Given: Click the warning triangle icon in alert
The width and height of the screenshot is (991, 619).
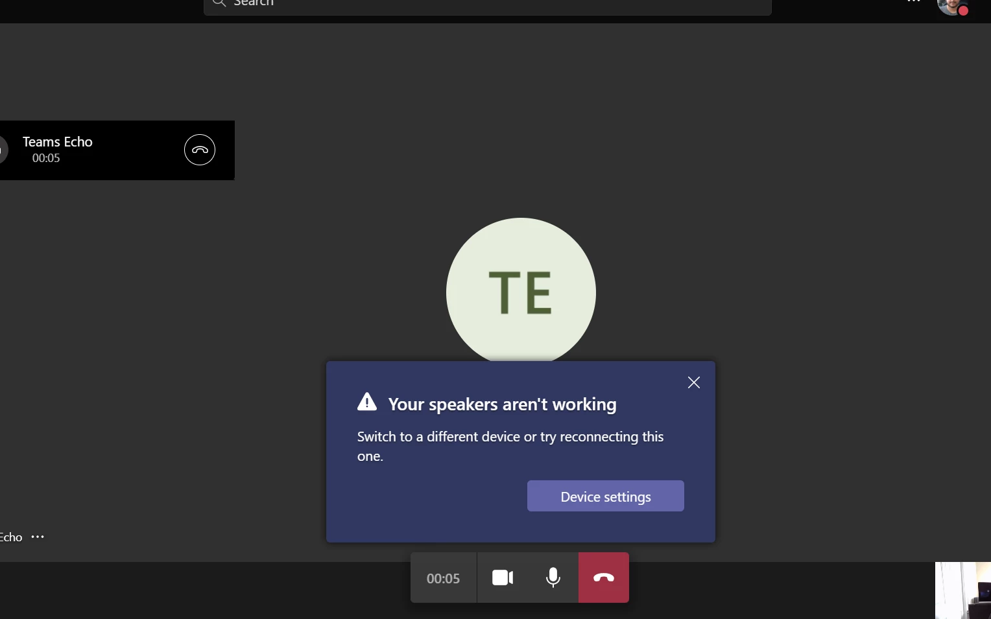Looking at the screenshot, I should 367,402.
